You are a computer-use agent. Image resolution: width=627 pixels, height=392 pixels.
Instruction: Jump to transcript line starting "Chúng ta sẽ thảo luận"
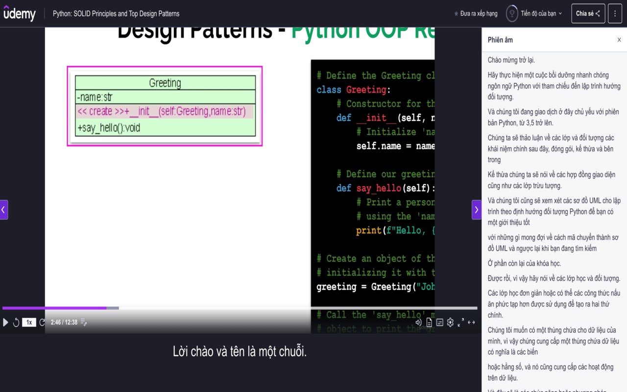(x=551, y=148)
